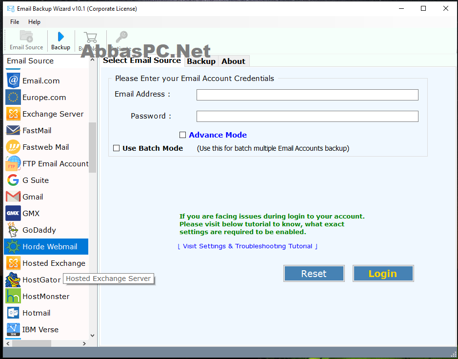Select the GMX icon
Screen dimensions: 458x359
pyautogui.click(x=13, y=213)
